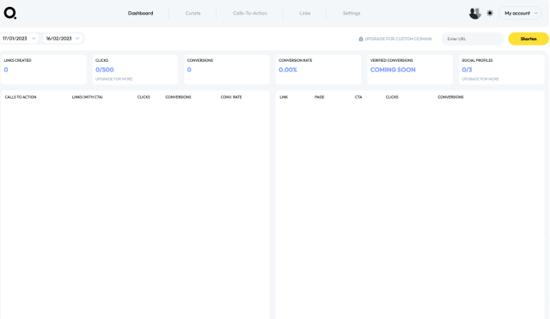
Task: Click the circular app logo
Action: (x=9, y=13)
